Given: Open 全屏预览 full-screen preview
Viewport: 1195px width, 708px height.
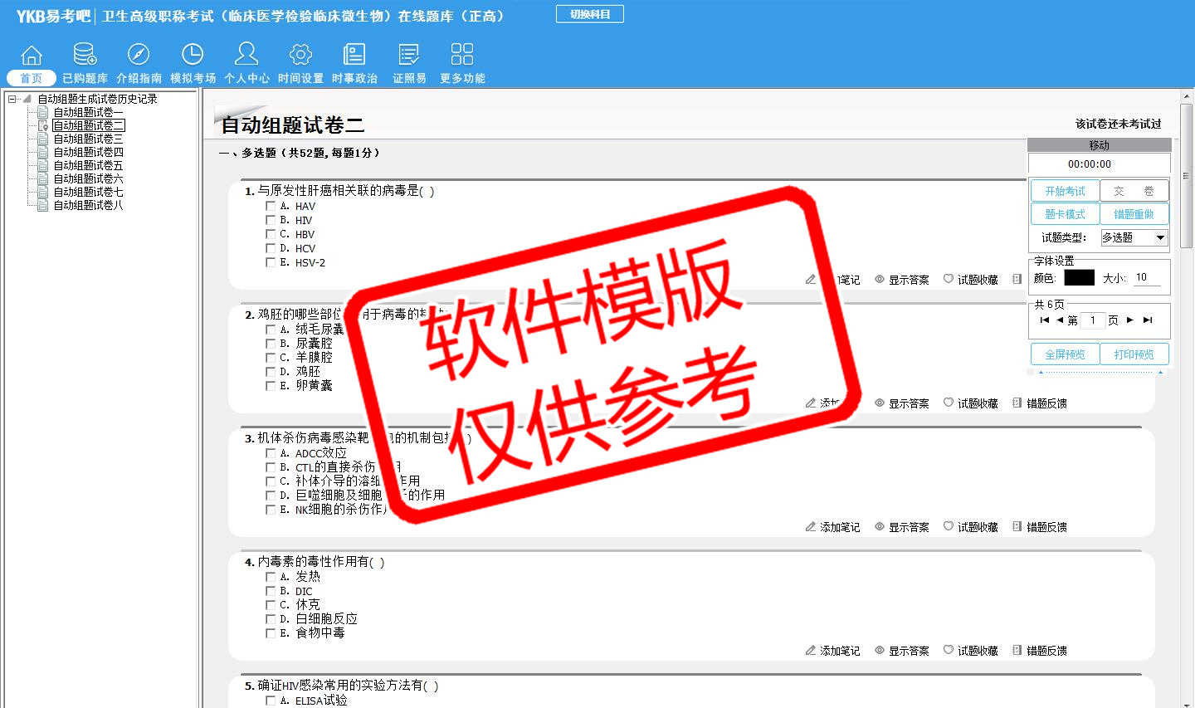Looking at the screenshot, I should [x=1065, y=354].
